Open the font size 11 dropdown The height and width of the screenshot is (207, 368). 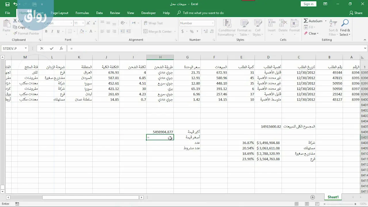coord(83,23)
